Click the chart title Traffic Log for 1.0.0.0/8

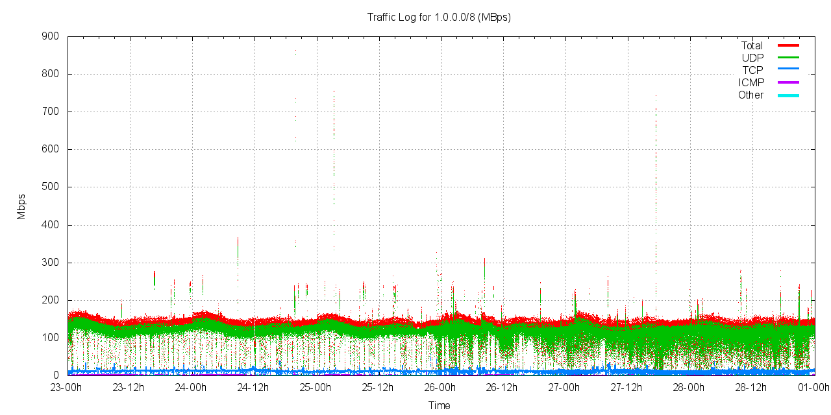[439, 18]
